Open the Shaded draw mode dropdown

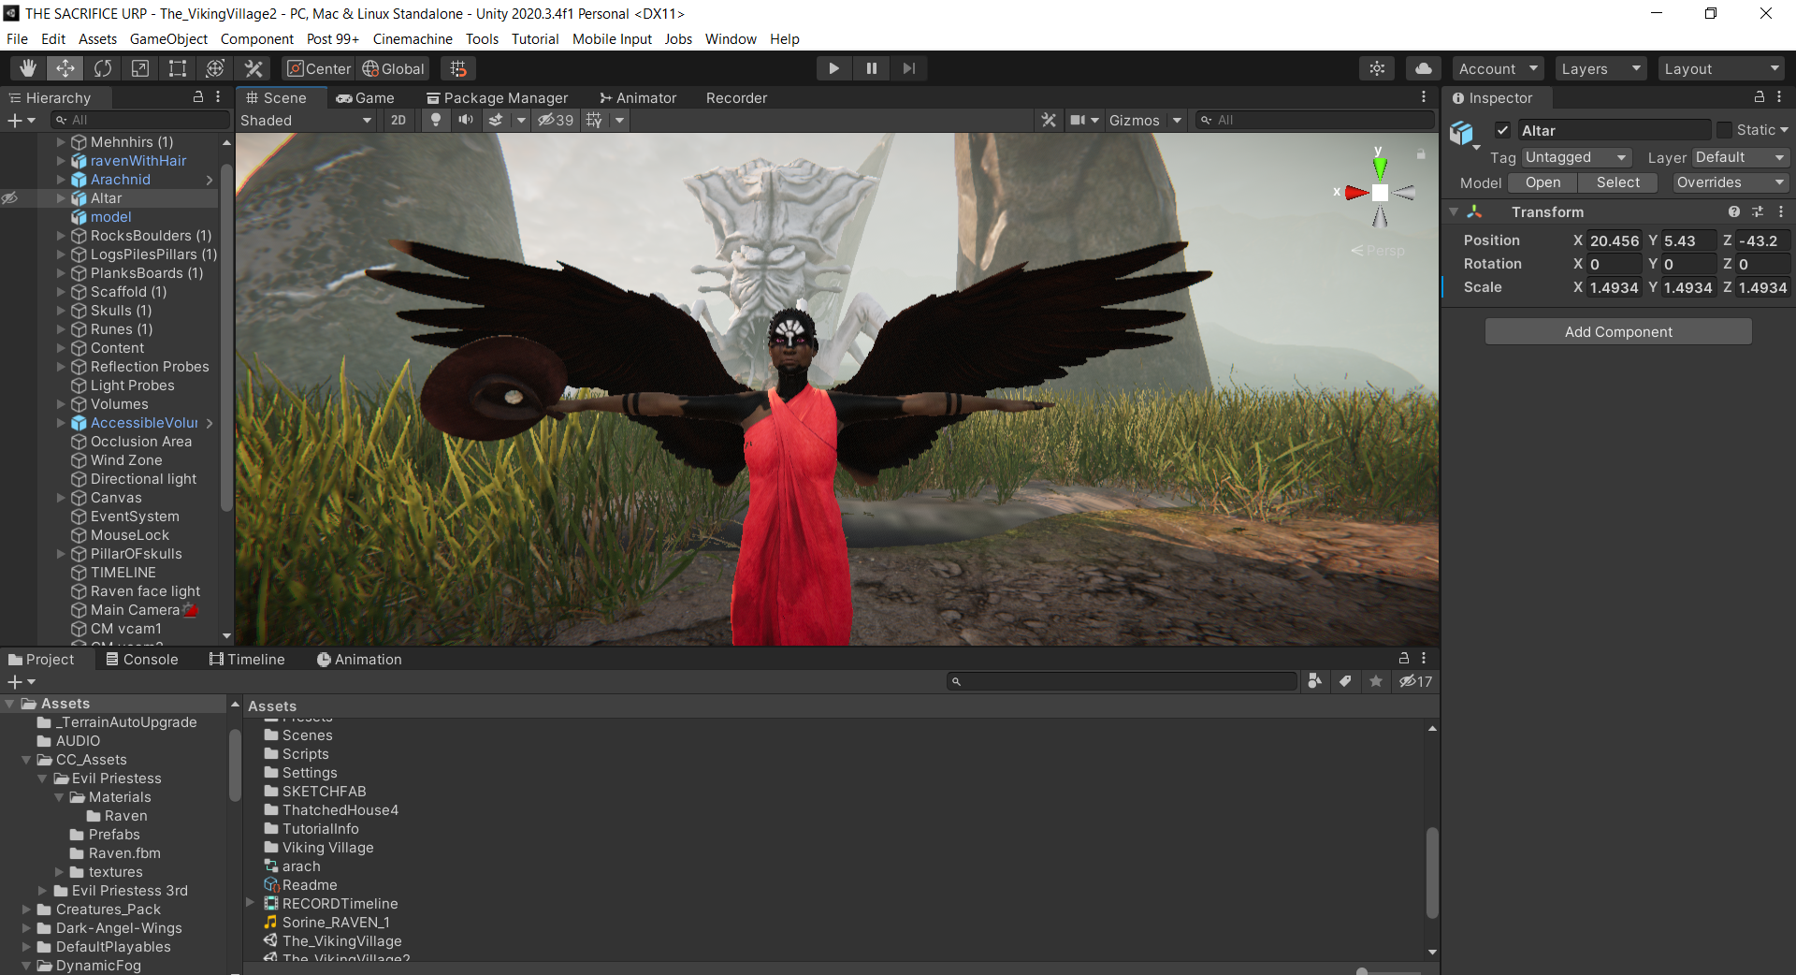click(306, 120)
